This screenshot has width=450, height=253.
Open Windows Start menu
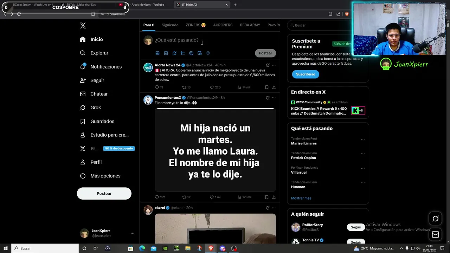[6, 248]
